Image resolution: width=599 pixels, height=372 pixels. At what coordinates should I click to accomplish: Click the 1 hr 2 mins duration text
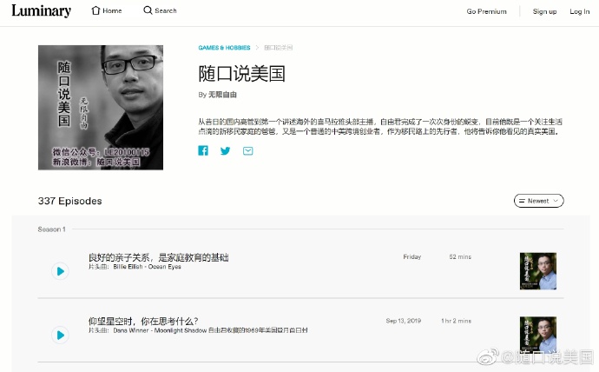pos(456,321)
